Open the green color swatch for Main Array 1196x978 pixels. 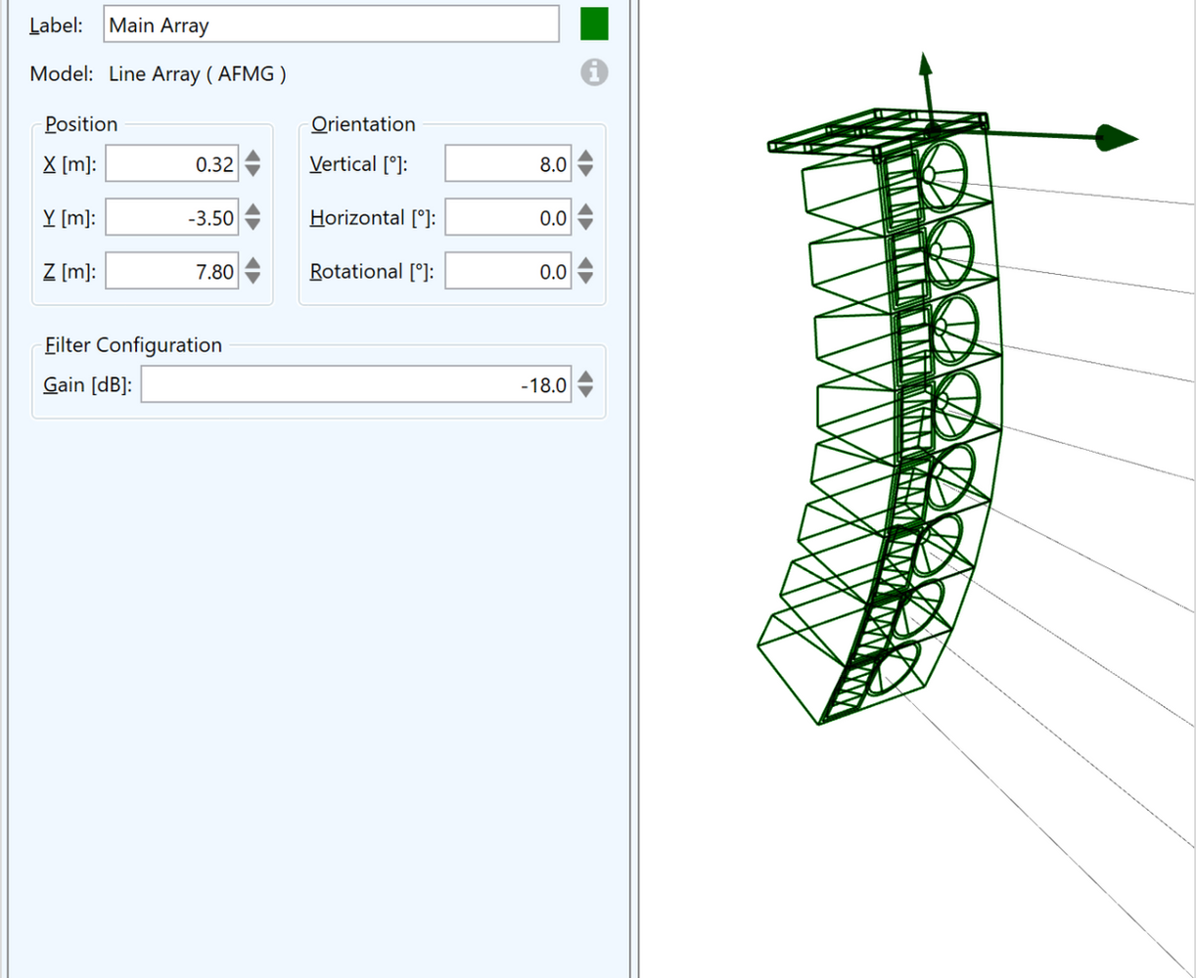[594, 24]
